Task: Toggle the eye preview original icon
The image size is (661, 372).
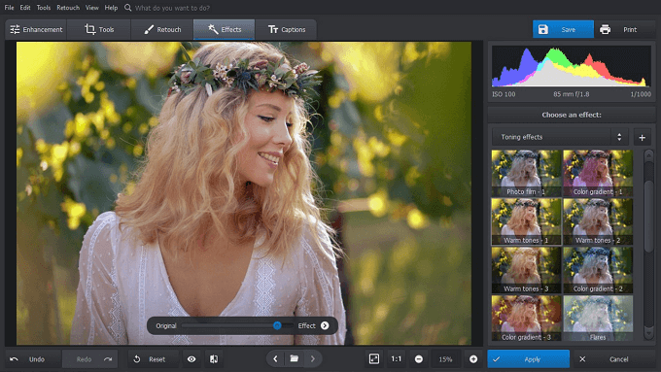Action: coord(191,359)
